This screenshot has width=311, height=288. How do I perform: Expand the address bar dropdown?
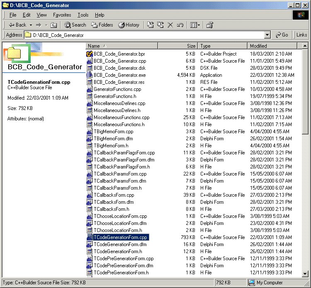pyautogui.click(x=267, y=35)
